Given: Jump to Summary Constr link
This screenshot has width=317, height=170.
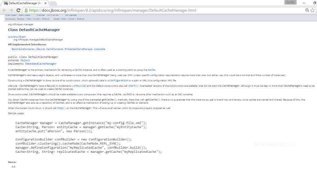Looking at the screenshot, I should click(x=37, y=19).
